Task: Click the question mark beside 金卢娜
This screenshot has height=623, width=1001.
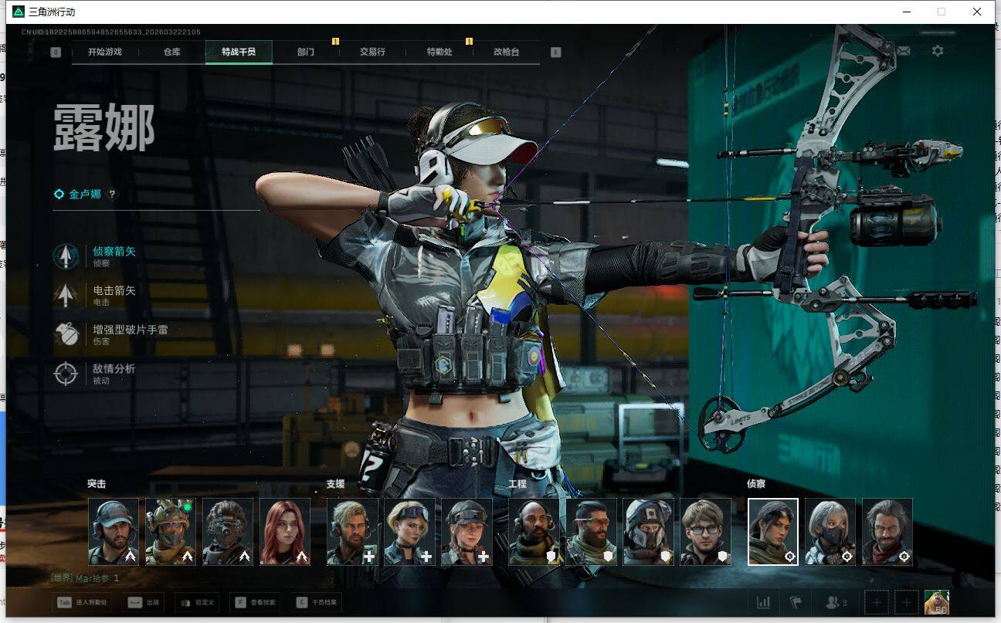Action: pos(112,195)
